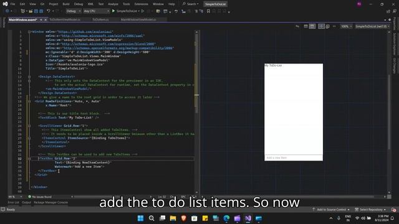Collapse the Grid element at line 18

coord(29,101)
